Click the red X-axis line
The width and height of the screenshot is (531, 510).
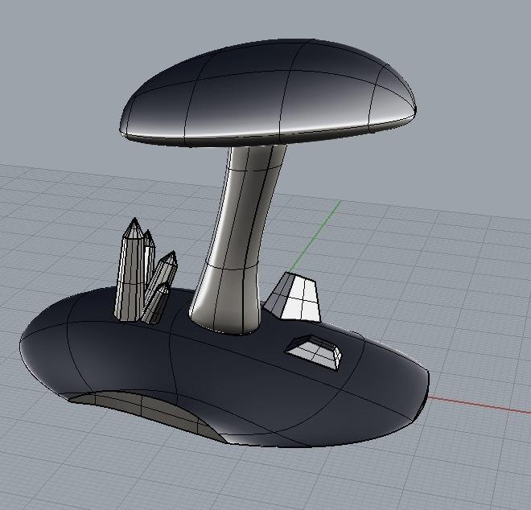pyautogui.click(x=480, y=405)
